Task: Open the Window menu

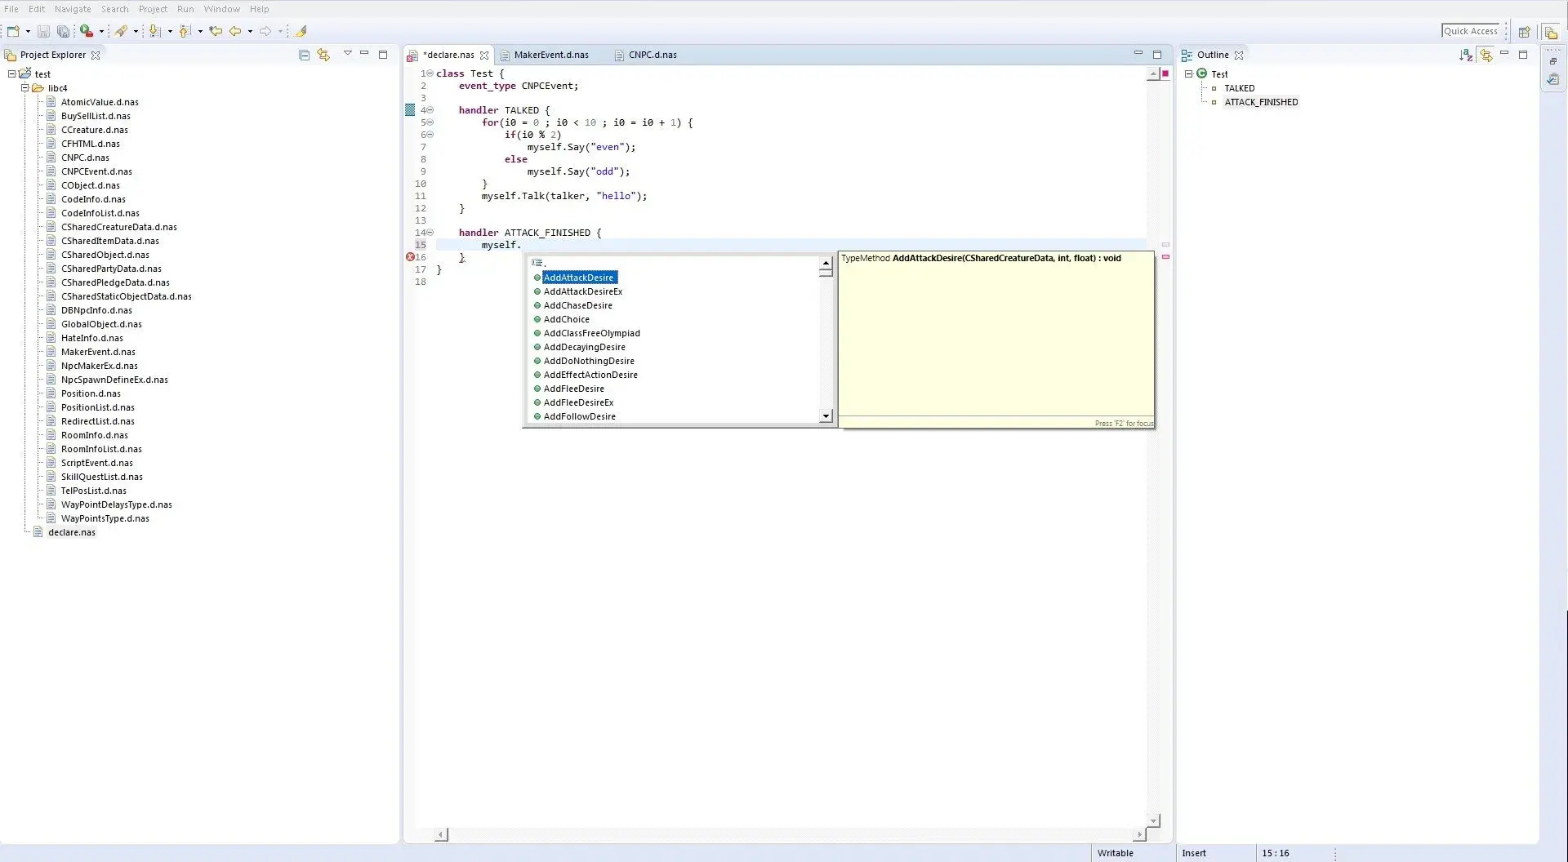Action: 221,9
